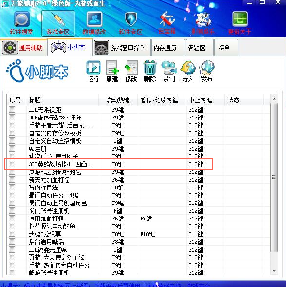This screenshot has width=286, height=287.
Task: Check the 写内存用法 checkbox
Action: tap(12, 187)
